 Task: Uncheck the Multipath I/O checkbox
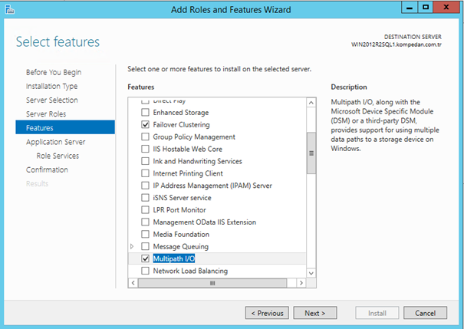[x=146, y=259]
